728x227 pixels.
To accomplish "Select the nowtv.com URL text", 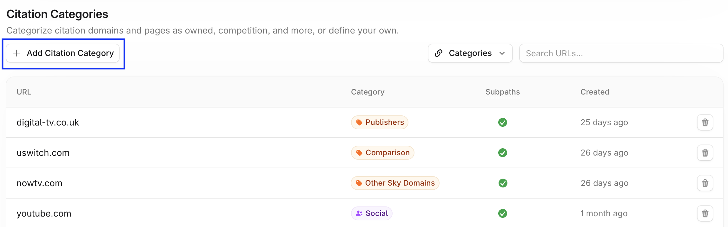I will 39,183.
